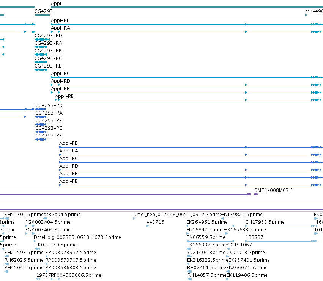Click the RP003636303.5prime label

[71, 268]
